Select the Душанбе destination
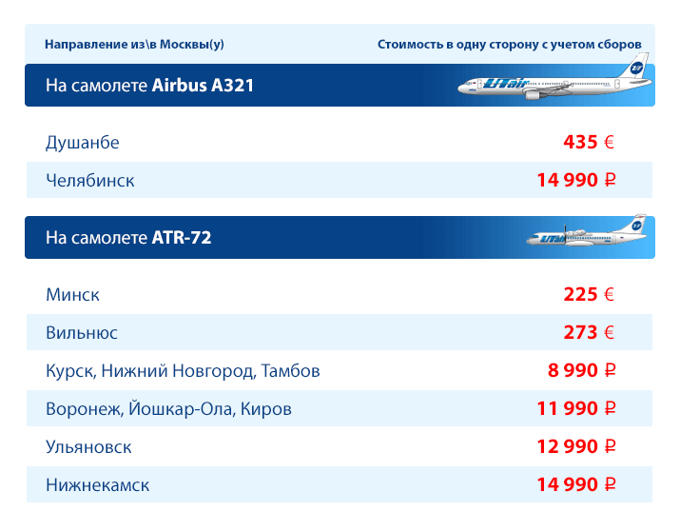Viewport: 680px width, 531px height. pyautogui.click(x=83, y=143)
